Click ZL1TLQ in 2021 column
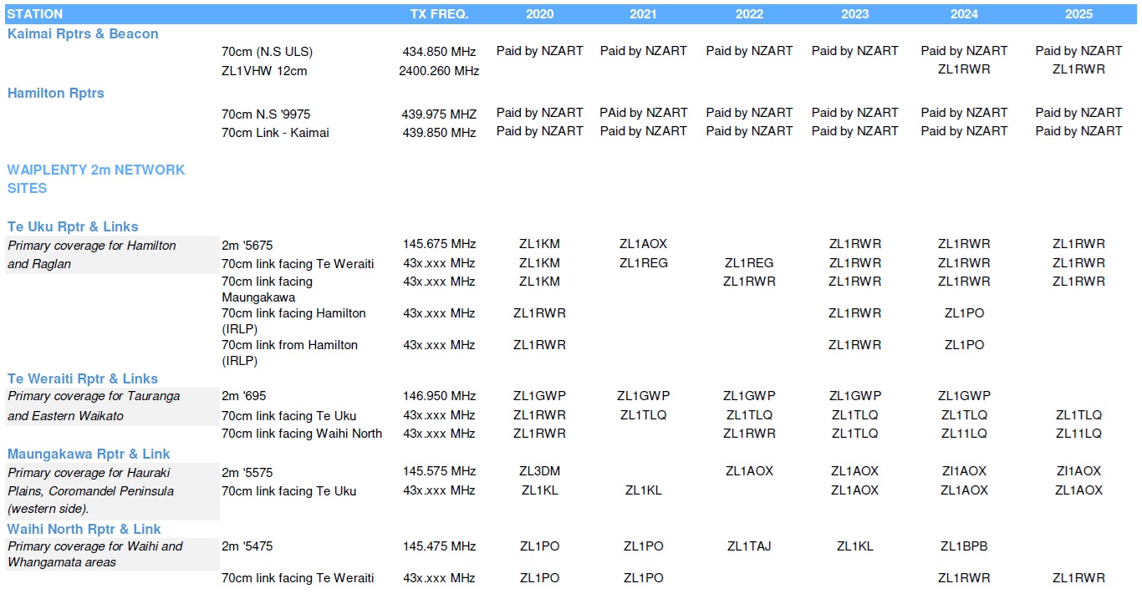This screenshot has height=599, width=1142. [x=644, y=415]
